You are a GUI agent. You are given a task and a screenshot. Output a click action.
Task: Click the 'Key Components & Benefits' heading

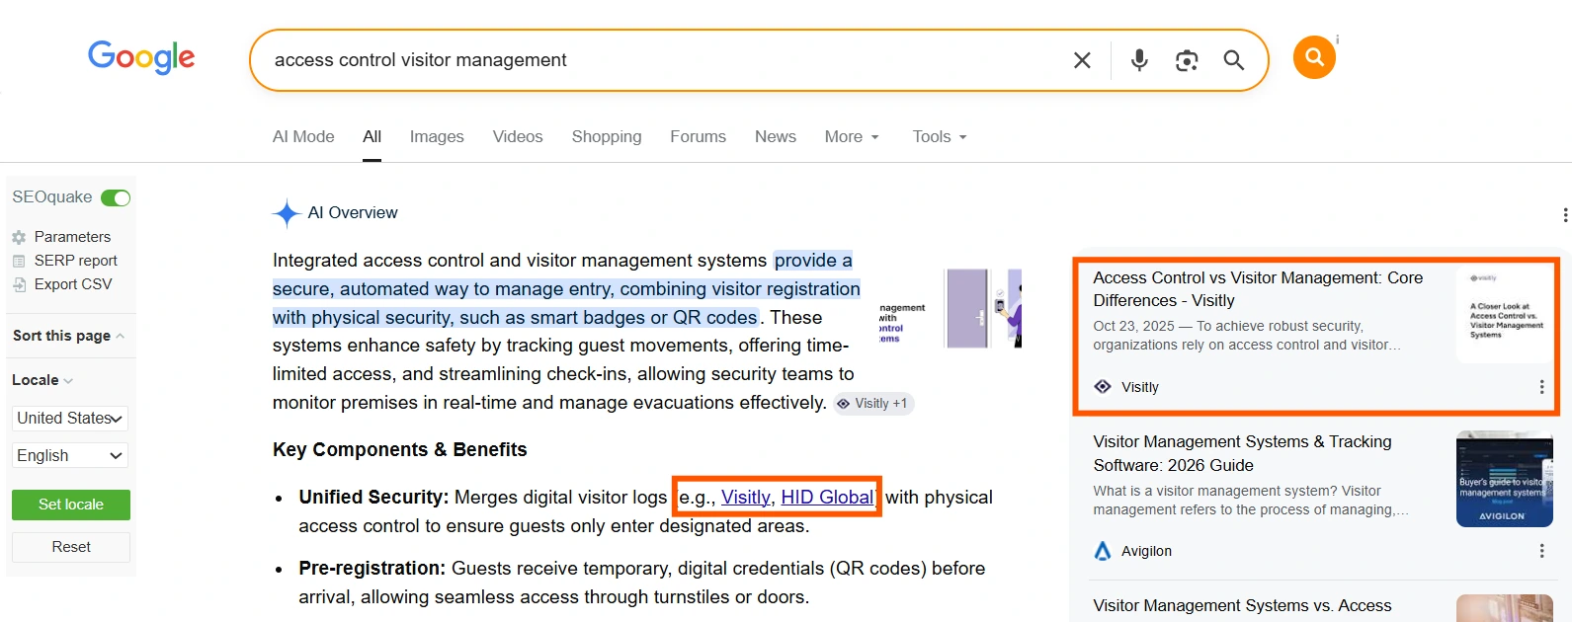pos(400,450)
